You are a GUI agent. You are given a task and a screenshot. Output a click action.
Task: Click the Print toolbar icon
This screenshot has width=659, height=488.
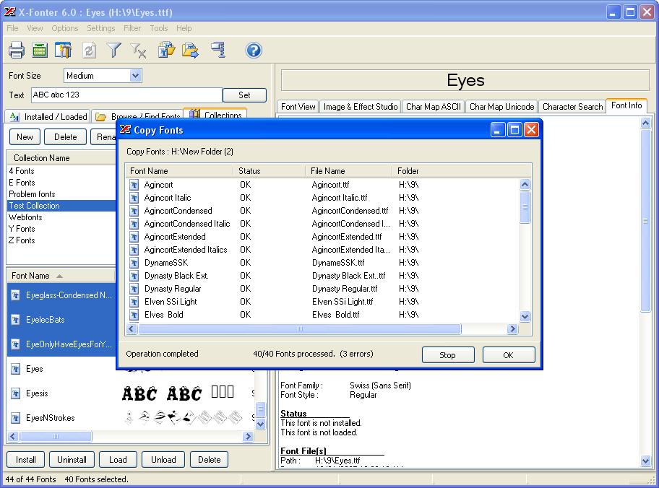point(17,51)
